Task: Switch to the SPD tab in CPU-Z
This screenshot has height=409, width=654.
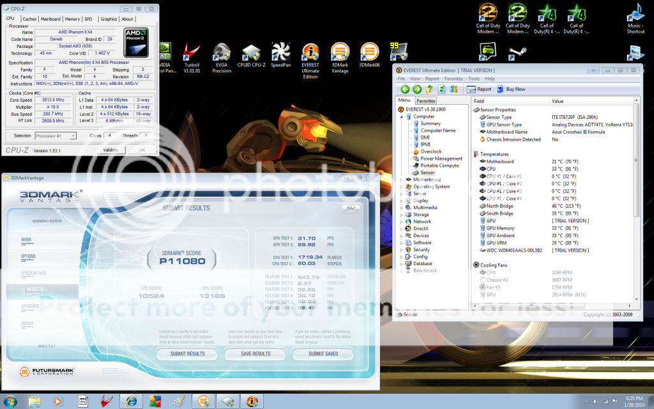Action: [88, 19]
